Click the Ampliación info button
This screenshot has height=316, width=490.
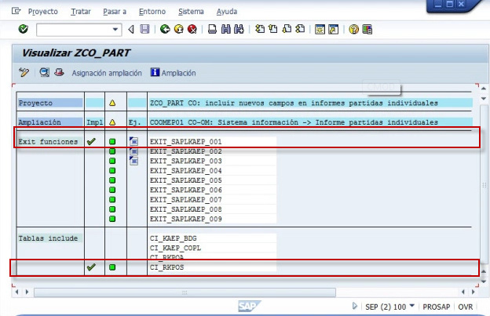tap(173, 73)
